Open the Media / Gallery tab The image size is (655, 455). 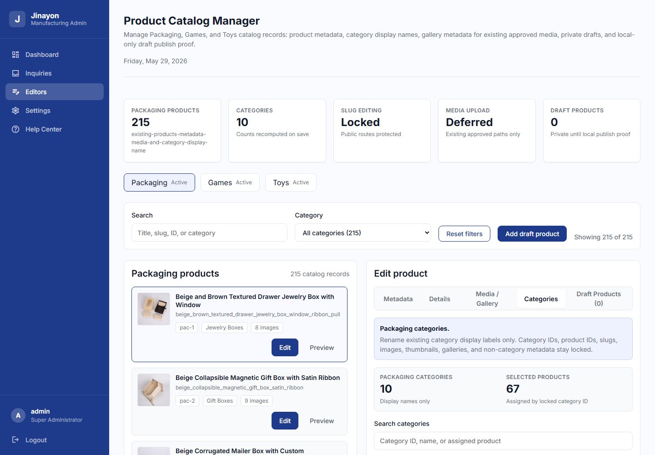(487, 299)
